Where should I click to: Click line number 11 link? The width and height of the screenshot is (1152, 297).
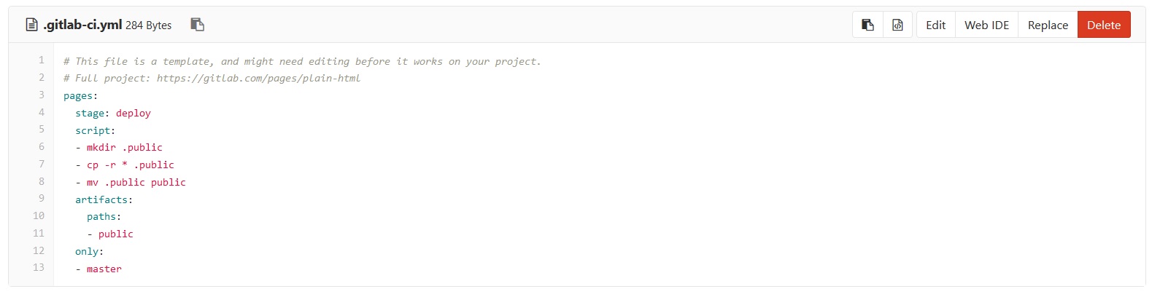(39, 233)
